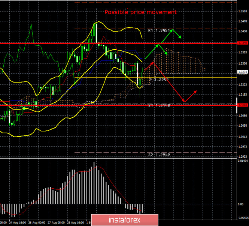Image resolution: width=249 pixels, height=226 pixels.
Task: Select the P 1.3252 pivot label
Action: click(x=159, y=80)
